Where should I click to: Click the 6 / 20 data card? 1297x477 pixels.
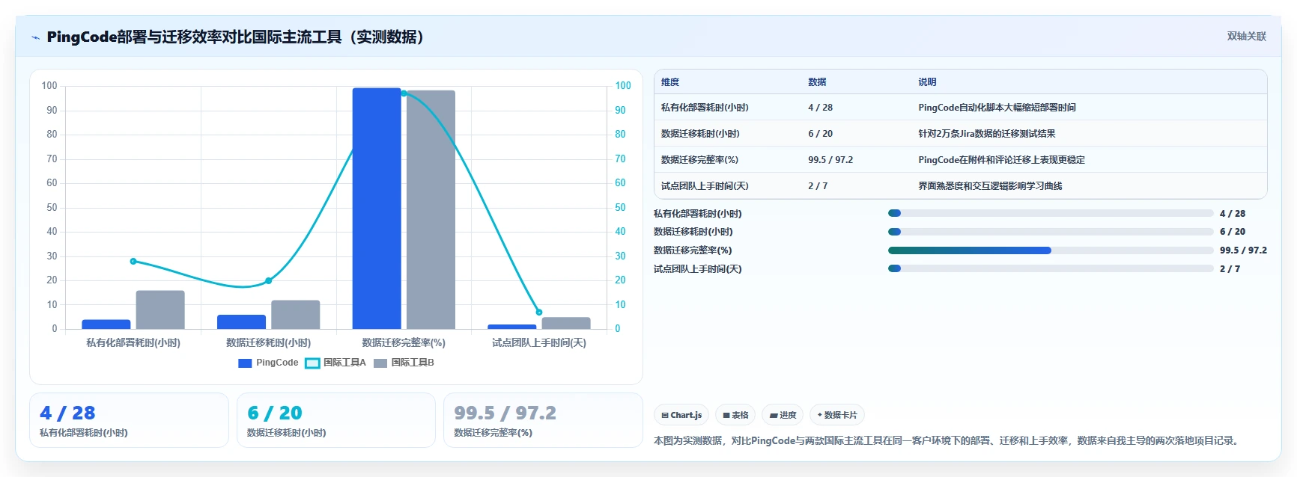pyautogui.click(x=336, y=420)
